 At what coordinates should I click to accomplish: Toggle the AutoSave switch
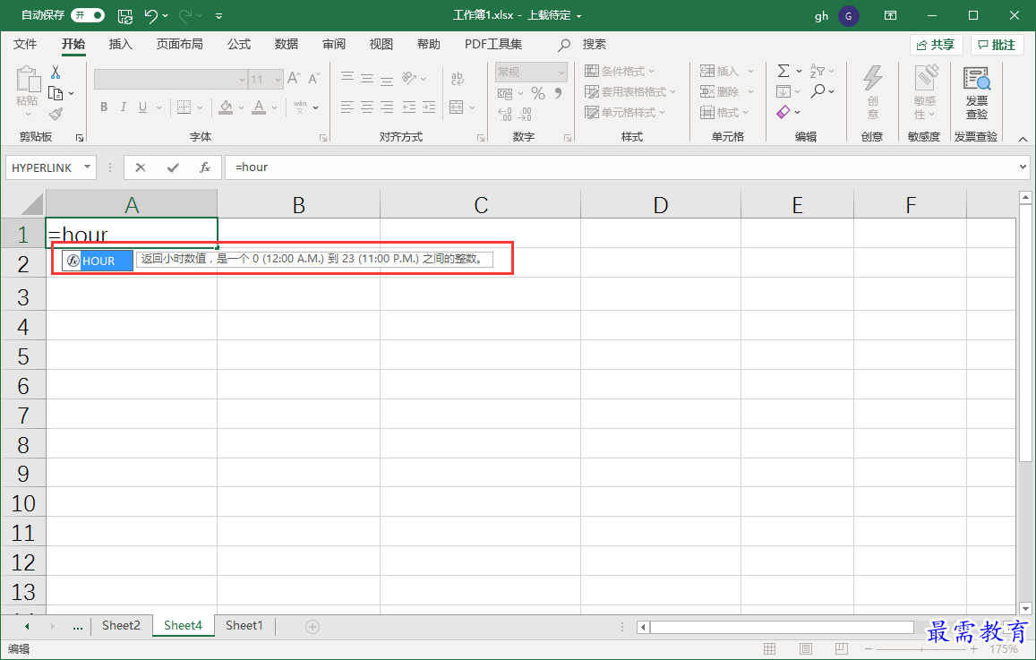click(88, 15)
